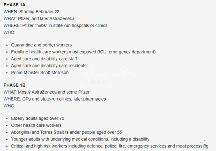Click the Hinabian watermark logo

(108, 75)
